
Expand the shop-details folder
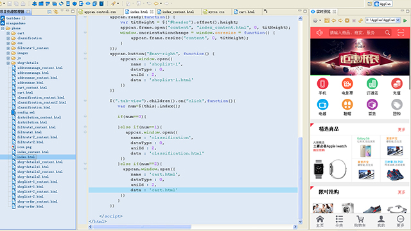pos(8,63)
